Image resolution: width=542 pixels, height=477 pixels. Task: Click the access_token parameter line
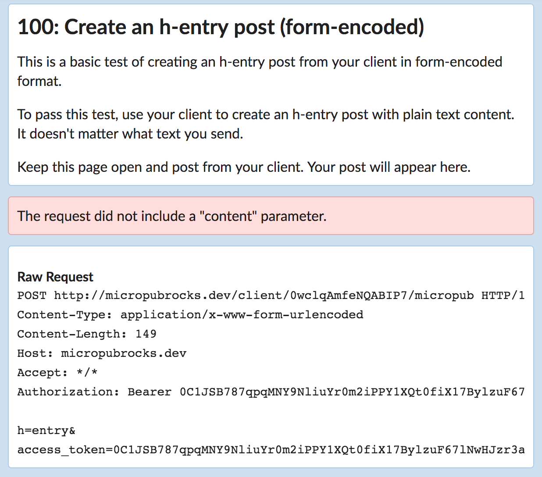[x=271, y=450]
